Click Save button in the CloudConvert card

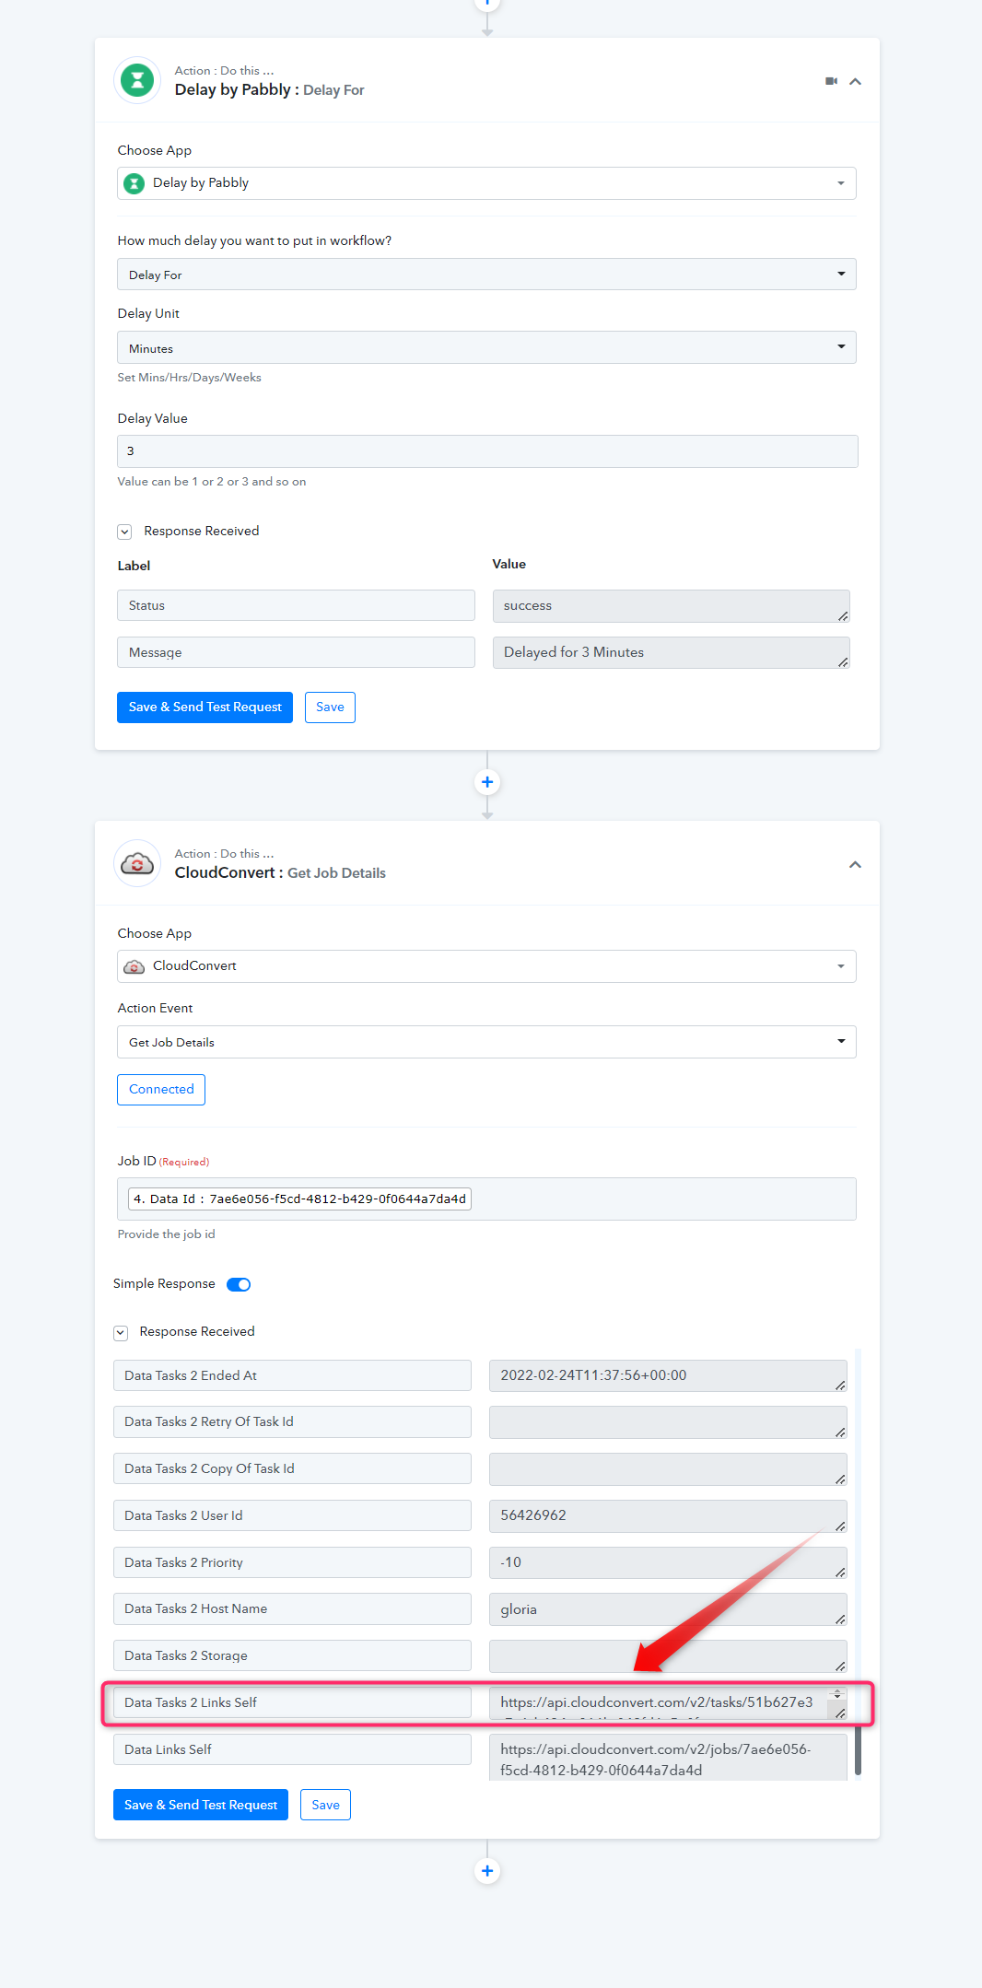325,1805
